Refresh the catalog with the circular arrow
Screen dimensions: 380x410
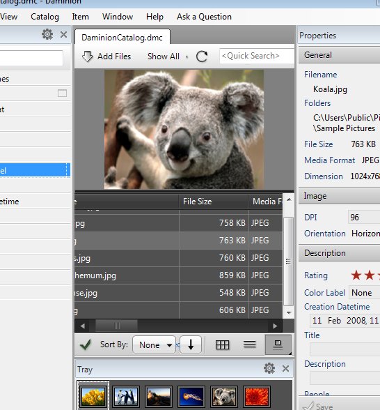point(202,56)
